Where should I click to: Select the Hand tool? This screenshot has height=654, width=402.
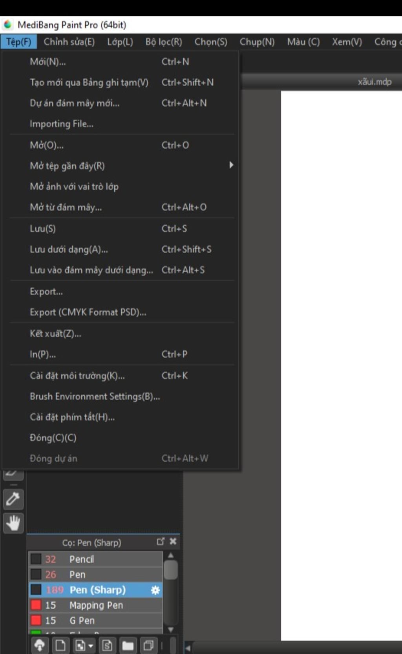[13, 523]
